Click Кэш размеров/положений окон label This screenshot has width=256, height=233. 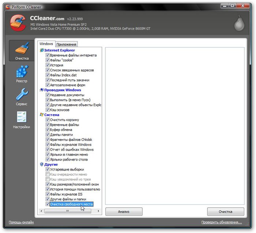[x=75, y=184]
